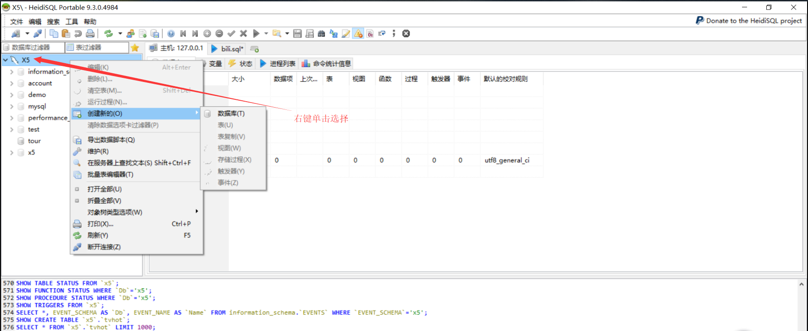Expand the demo database node
The width and height of the screenshot is (808, 331).
(12, 95)
